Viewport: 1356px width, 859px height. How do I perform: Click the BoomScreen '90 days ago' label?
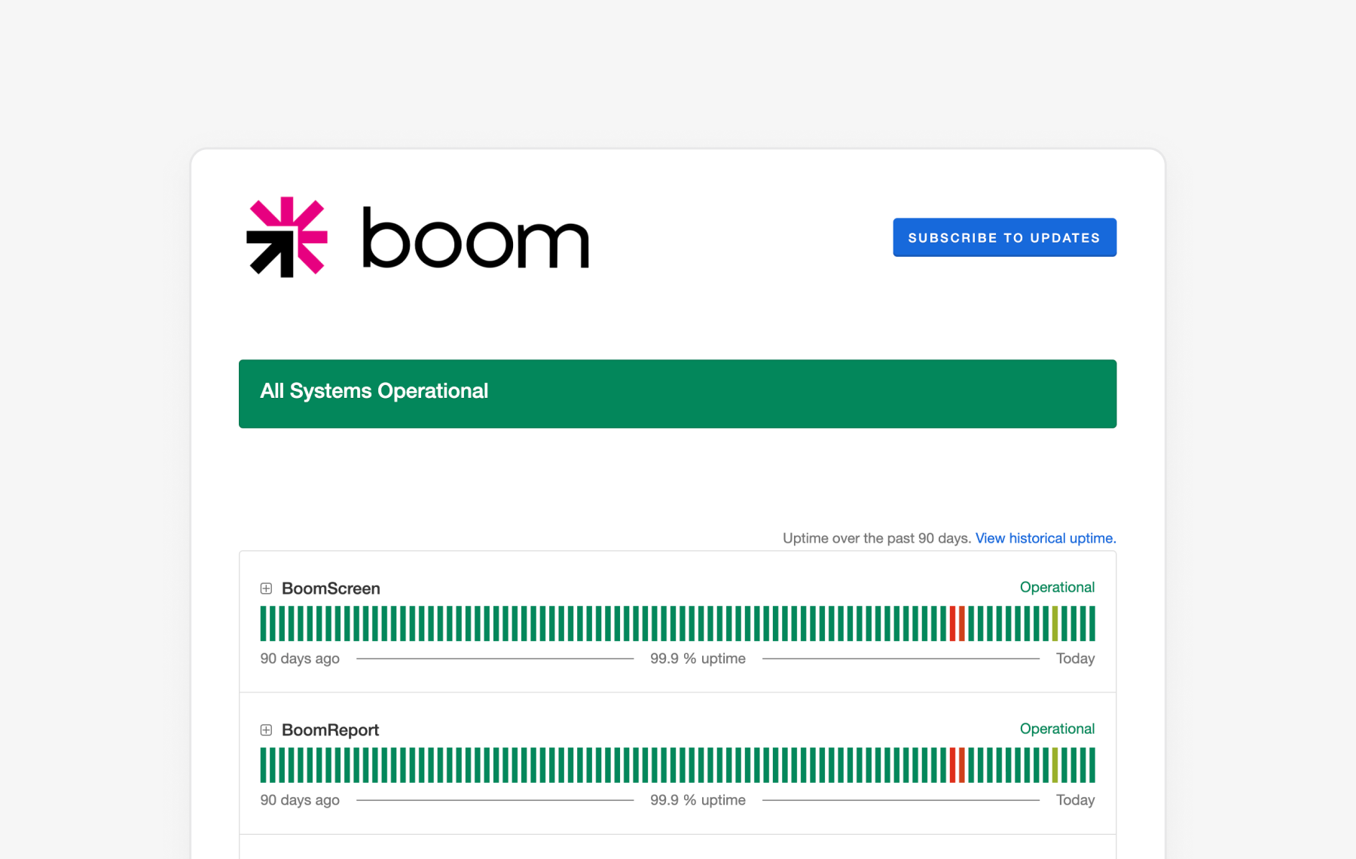pyautogui.click(x=300, y=659)
